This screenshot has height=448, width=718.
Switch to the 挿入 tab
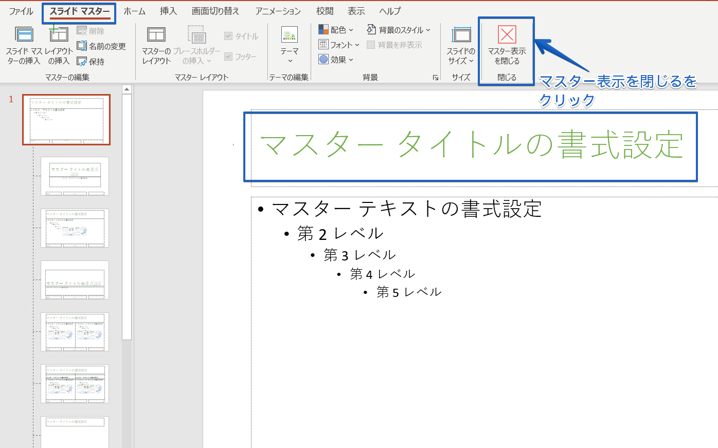click(x=168, y=11)
